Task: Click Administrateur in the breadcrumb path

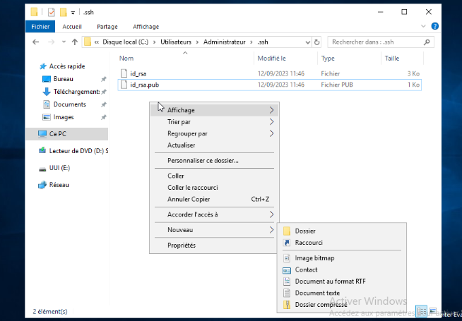Action: [229, 42]
